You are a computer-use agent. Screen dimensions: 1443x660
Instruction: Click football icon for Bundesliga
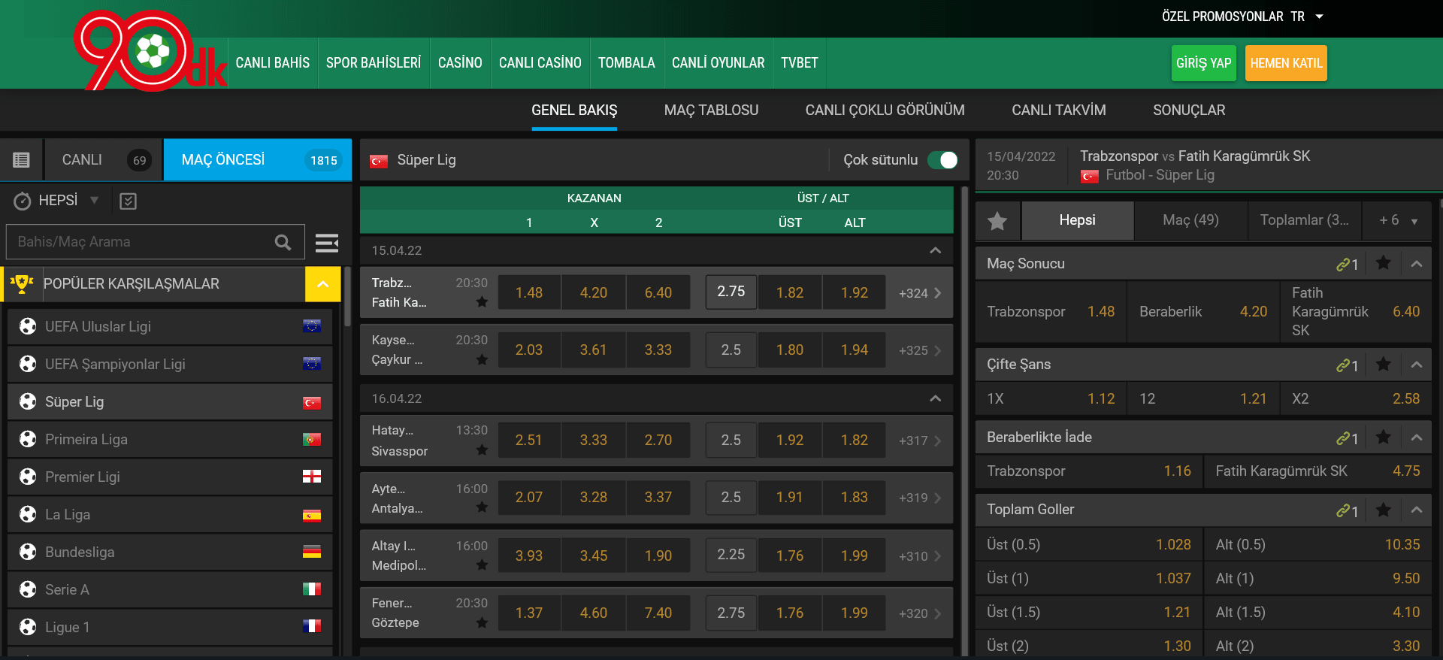[28, 552]
